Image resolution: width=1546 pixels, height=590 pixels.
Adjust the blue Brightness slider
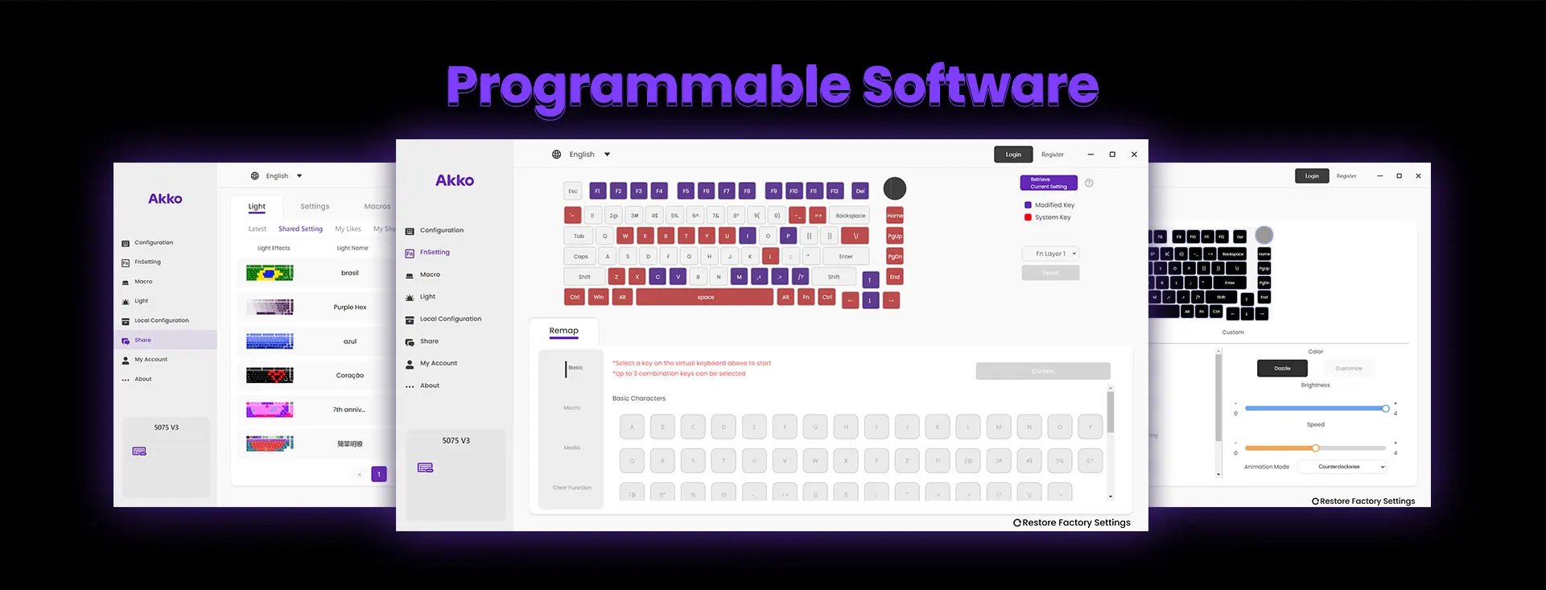click(x=1385, y=409)
